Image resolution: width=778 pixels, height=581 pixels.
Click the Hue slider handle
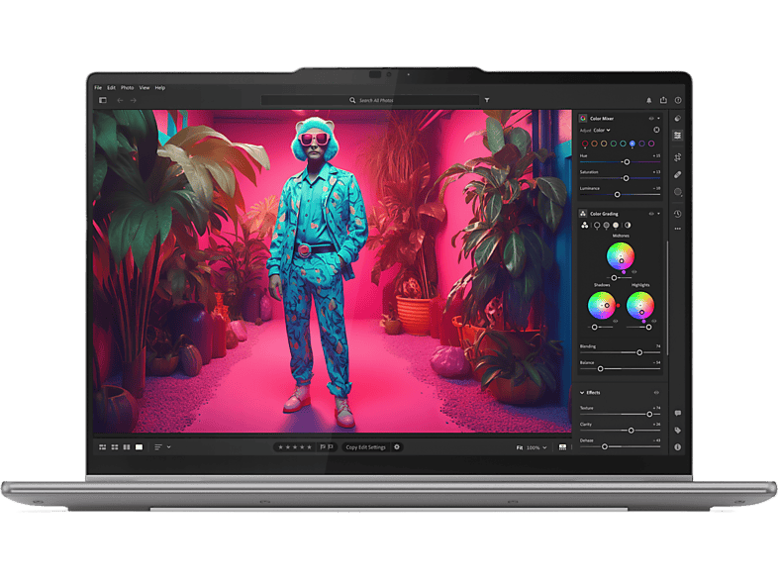click(627, 161)
